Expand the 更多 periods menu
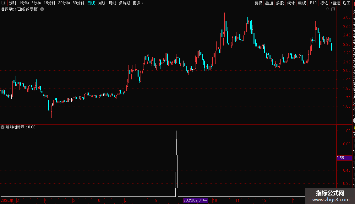 [138, 3]
